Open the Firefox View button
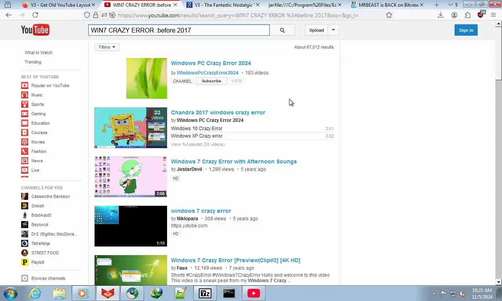Screen dimensions: 502x301 click(x=8, y=5)
